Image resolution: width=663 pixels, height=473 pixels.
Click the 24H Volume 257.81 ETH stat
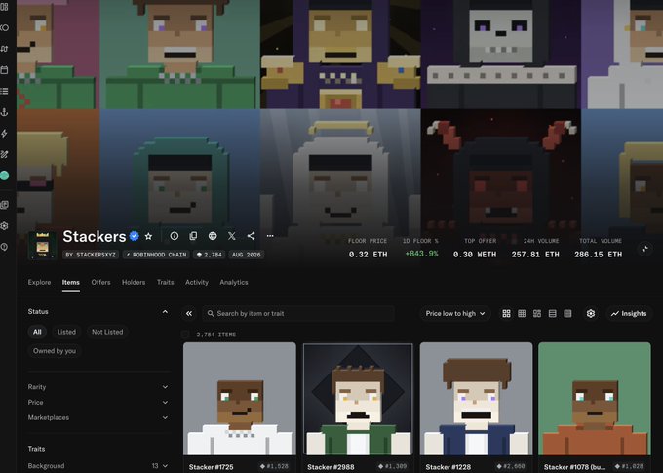click(535, 249)
